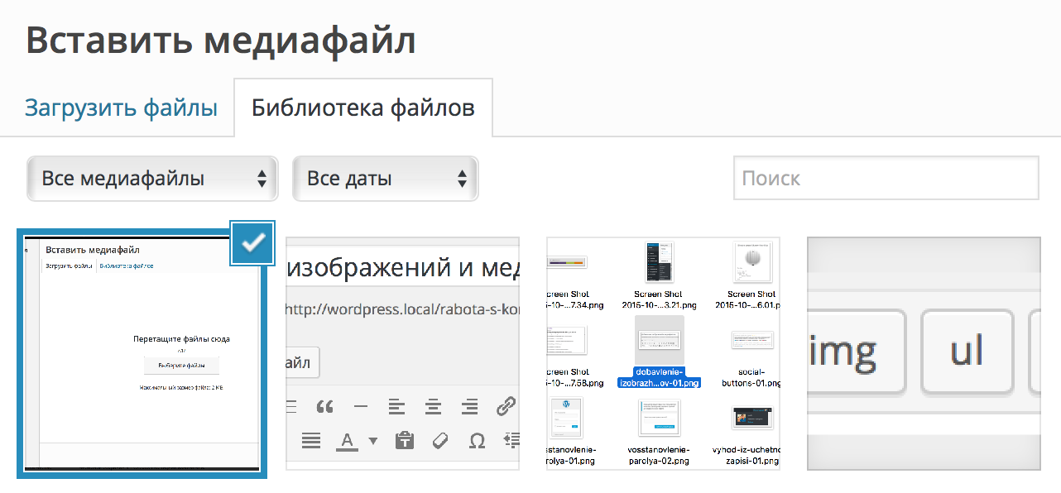Image resolution: width=1061 pixels, height=493 pixels.
Task: Expand the Все медиафайлы dropdown
Action: (x=152, y=179)
